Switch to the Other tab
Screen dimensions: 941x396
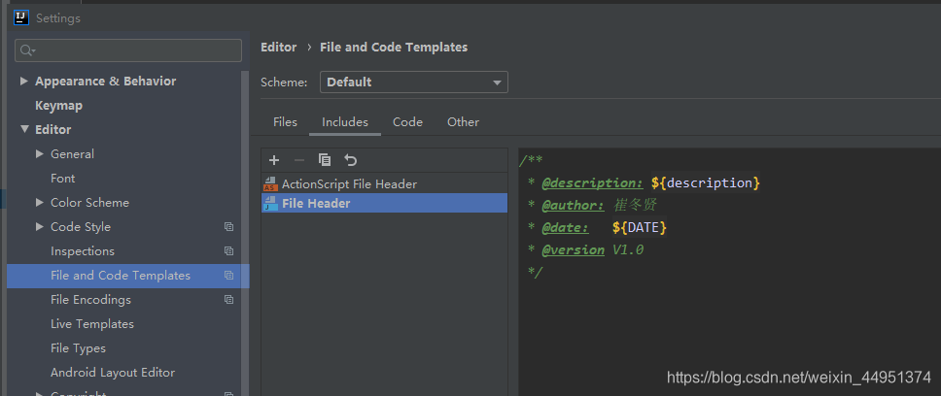click(x=464, y=122)
